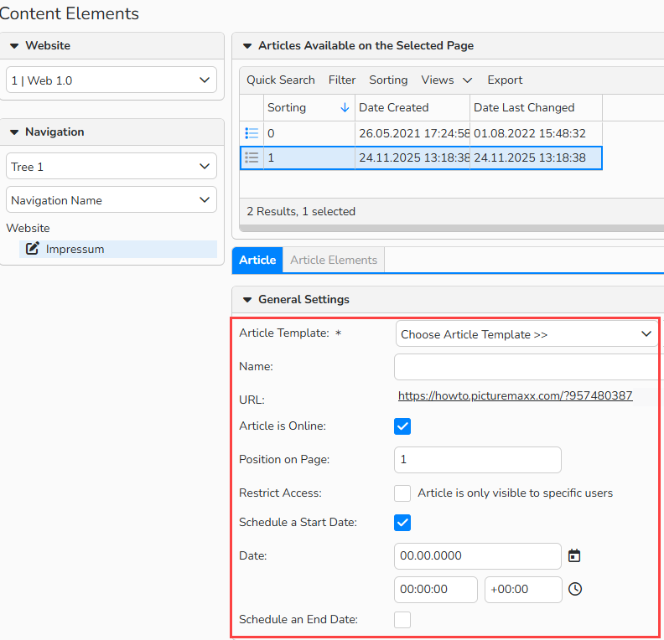Open the Choose Article Template dropdown
The width and height of the screenshot is (664, 640).
[527, 334]
